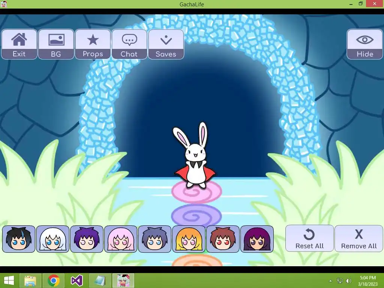
Task: Open the Saves menu
Action: 166,44
